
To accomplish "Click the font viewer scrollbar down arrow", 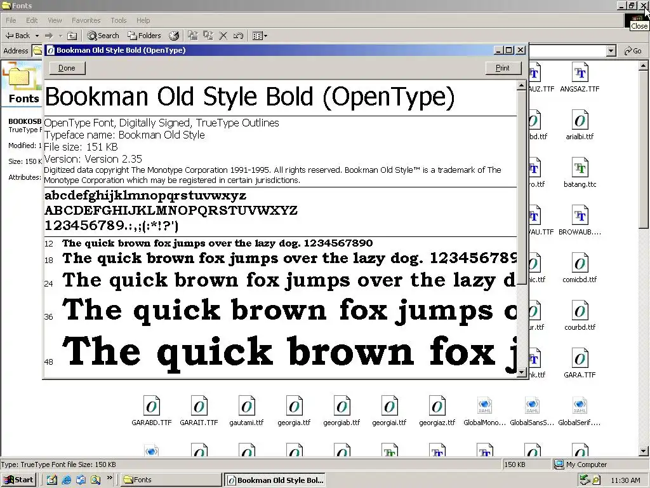I will pos(522,372).
